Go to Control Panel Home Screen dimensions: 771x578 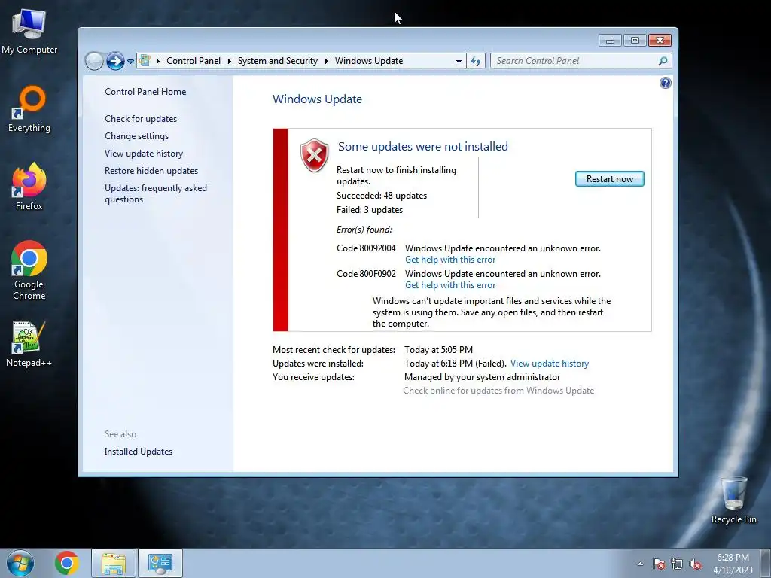[145, 91]
